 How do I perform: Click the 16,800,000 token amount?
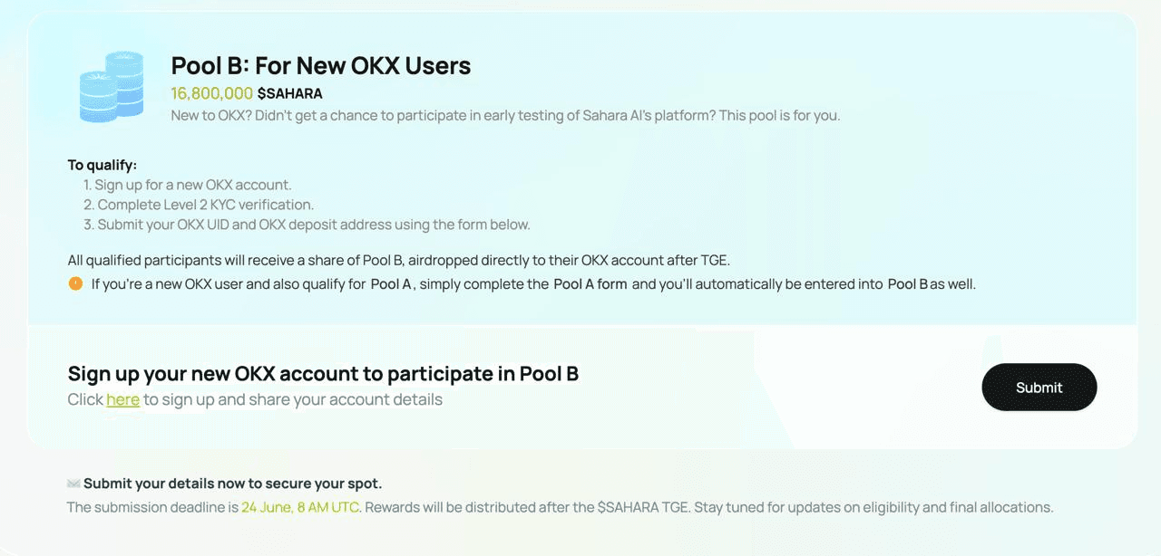211,93
